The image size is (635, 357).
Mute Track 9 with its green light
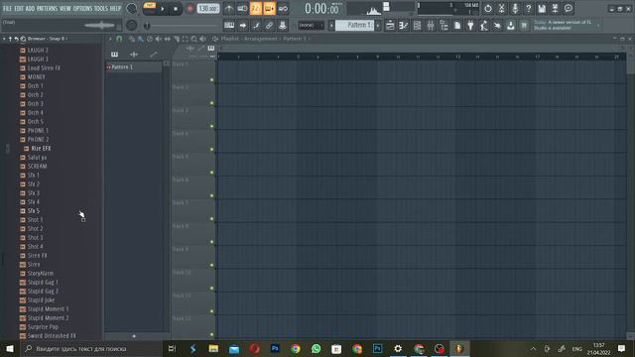(211, 265)
